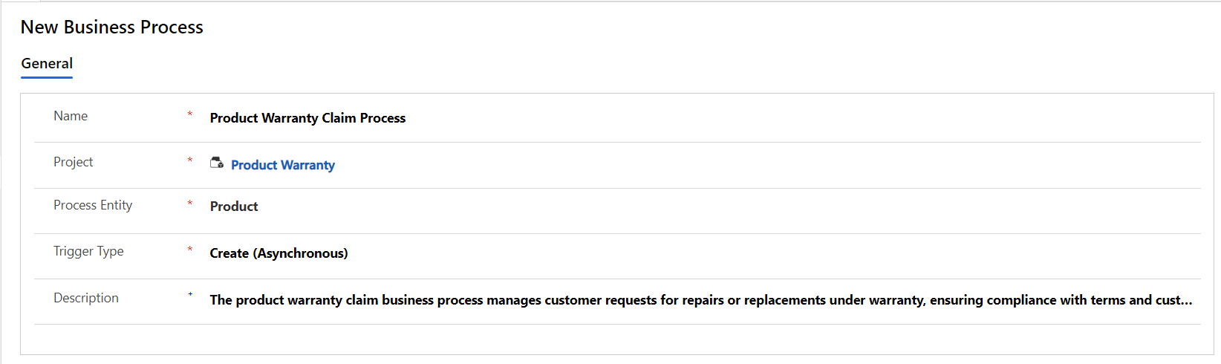Click the Description field label
Image resolution: width=1221 pixels, height=364 pixels.
point(86,298)
